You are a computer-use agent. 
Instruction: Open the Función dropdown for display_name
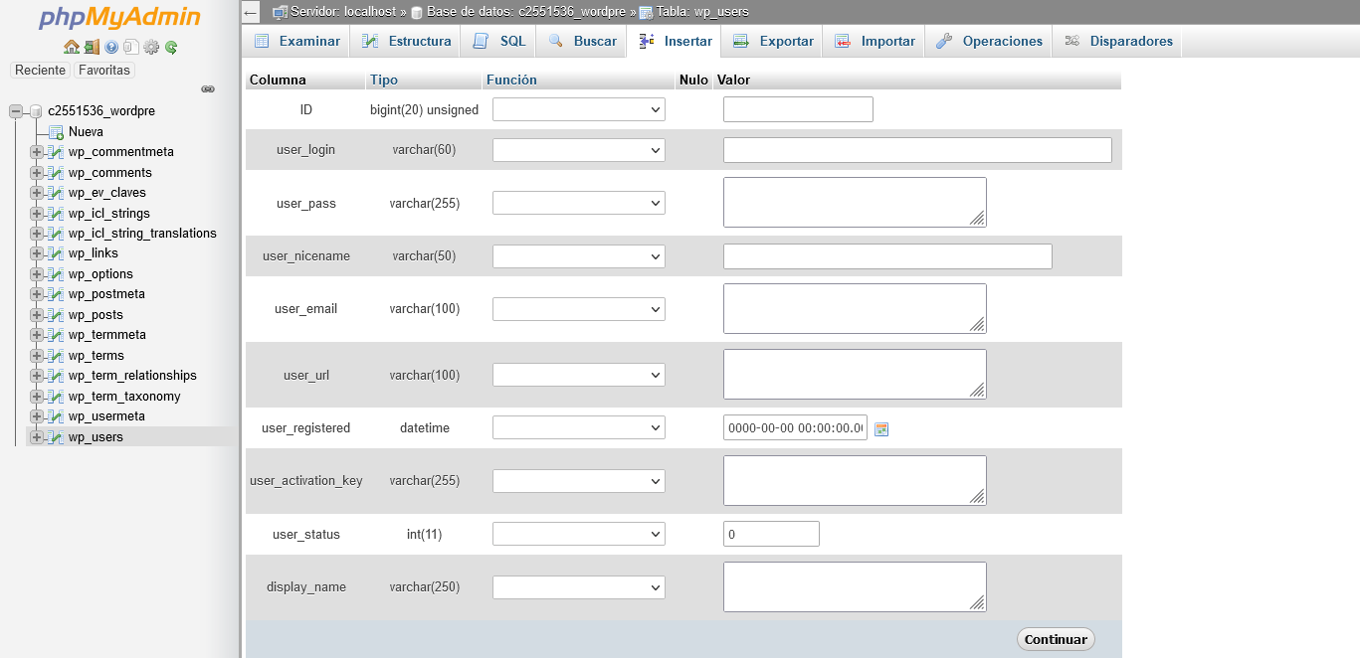578,587
